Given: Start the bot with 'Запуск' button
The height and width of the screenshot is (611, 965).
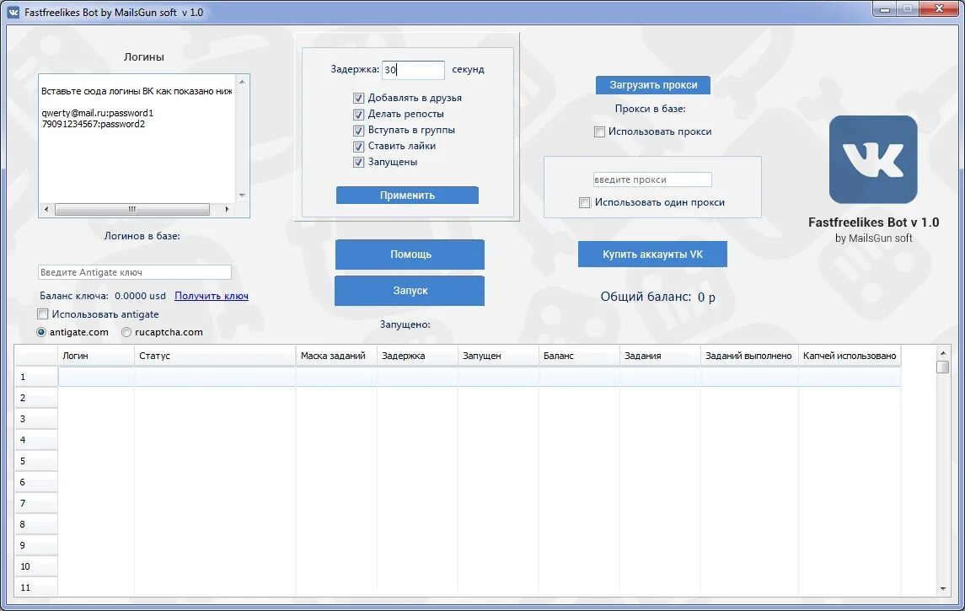Looking at the screenshot, I should coord(410,291).
